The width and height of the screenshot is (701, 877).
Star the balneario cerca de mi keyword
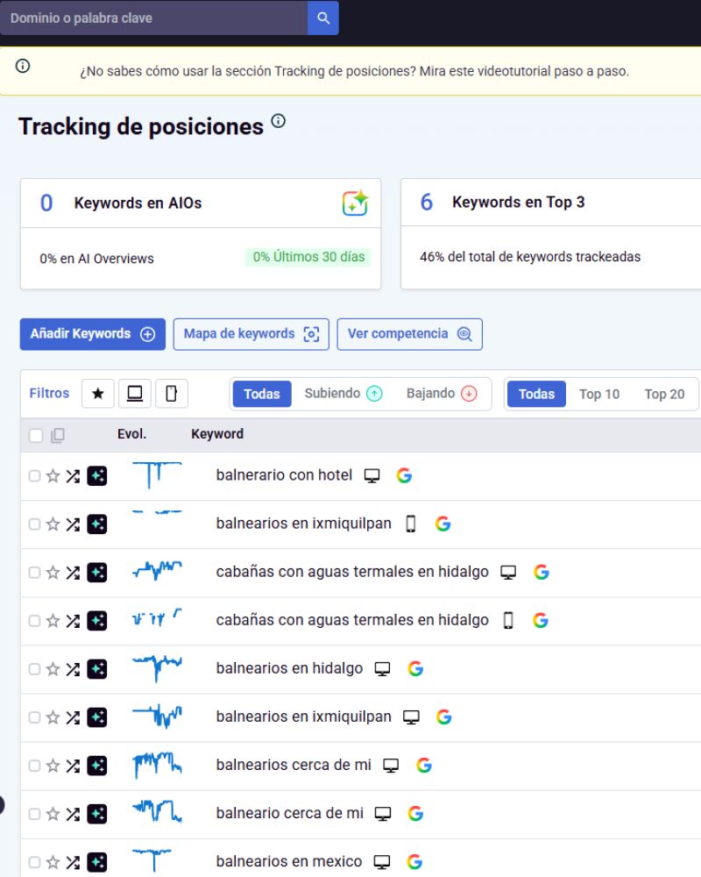[53, 814]
